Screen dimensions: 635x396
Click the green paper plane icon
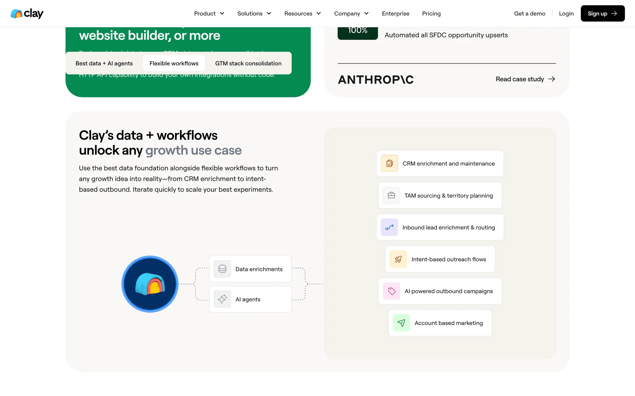(x=401, y=323)
